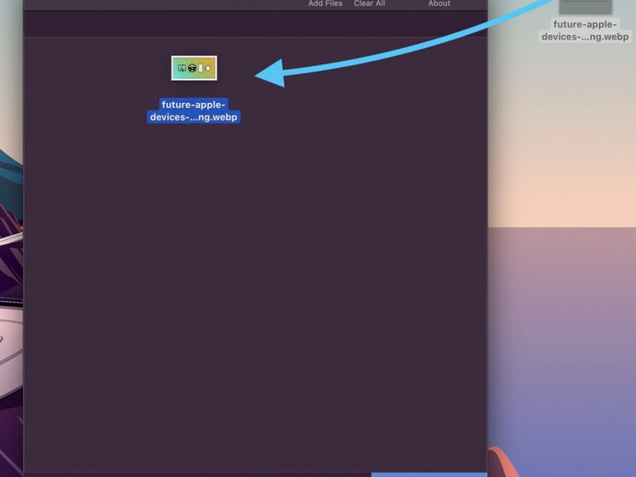Click the highlighted future-apple-devices webp file name

pos(194,111)
